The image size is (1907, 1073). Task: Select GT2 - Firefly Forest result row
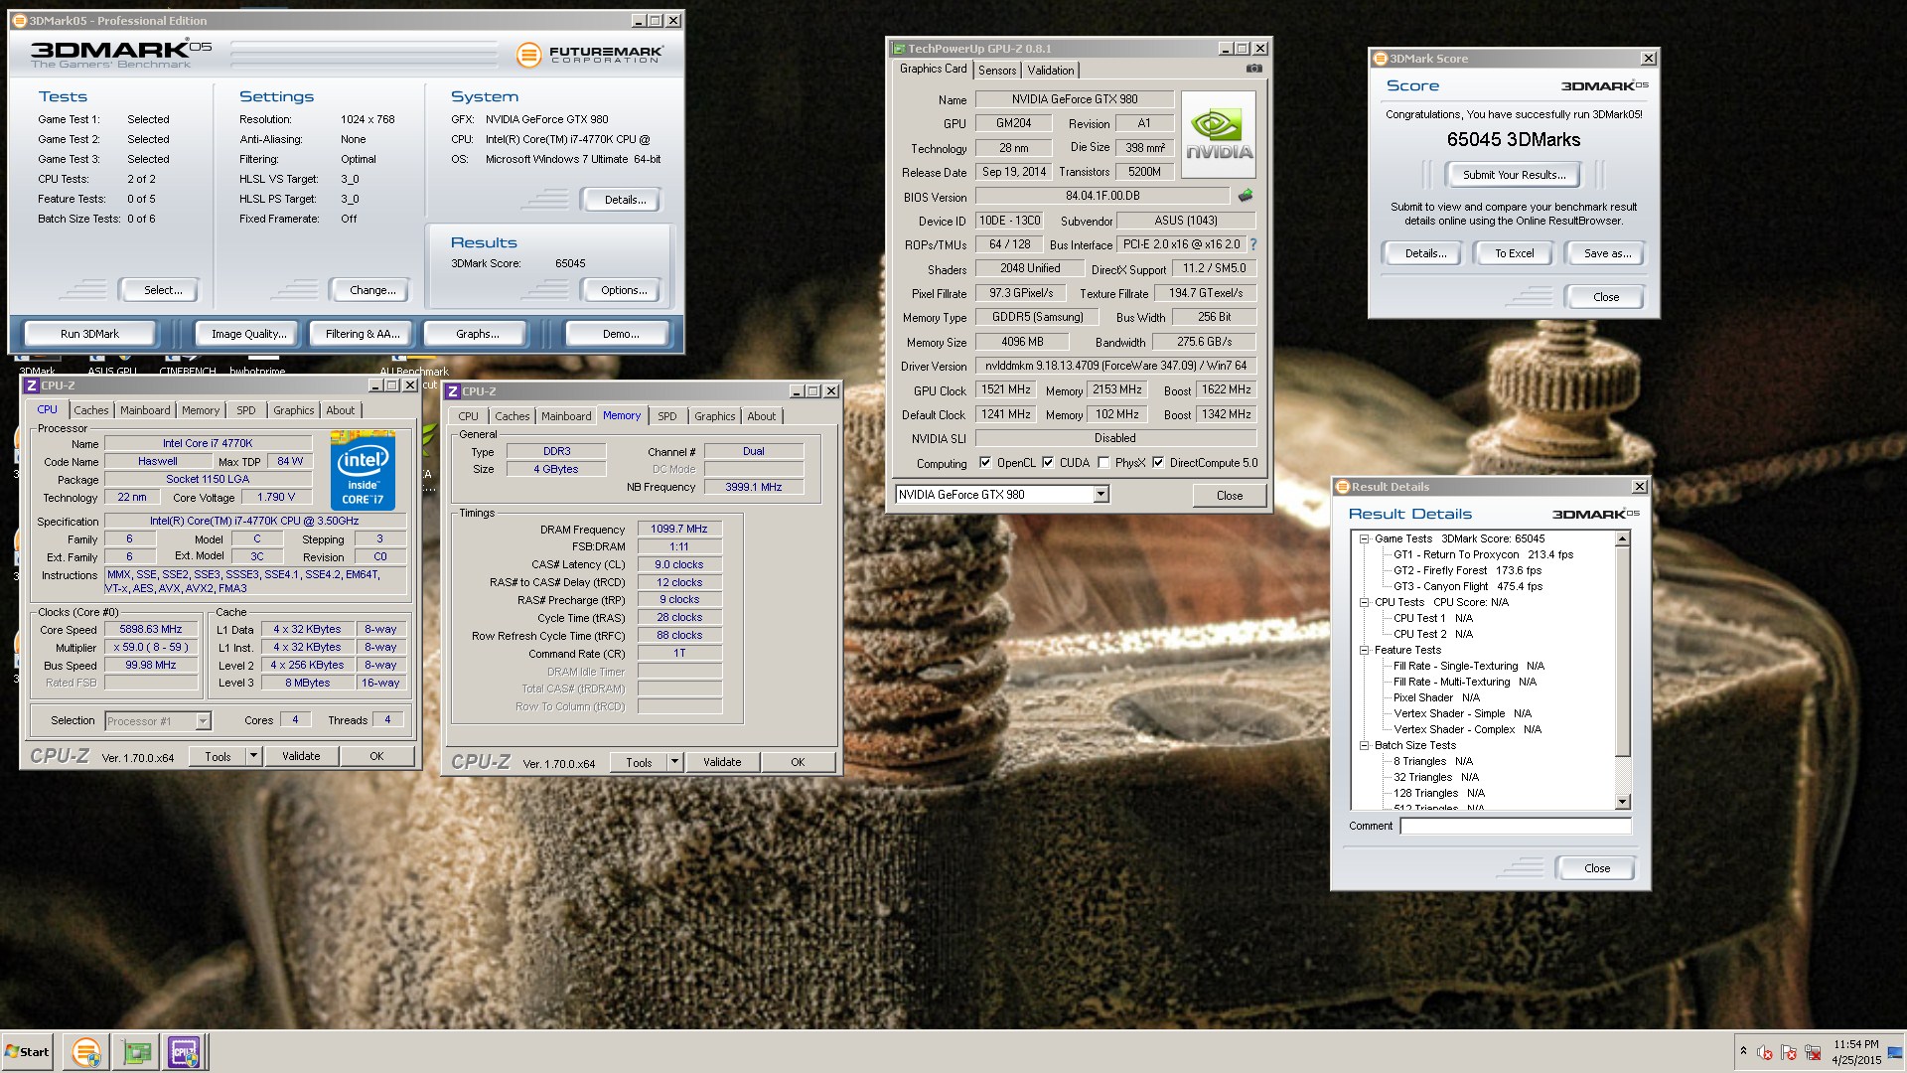click(x=1467, y=571)
